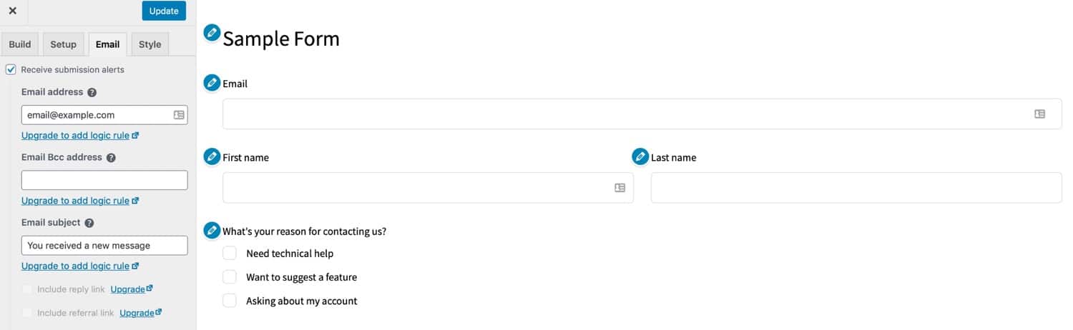Check the Need technical help option

pos(230,253)
